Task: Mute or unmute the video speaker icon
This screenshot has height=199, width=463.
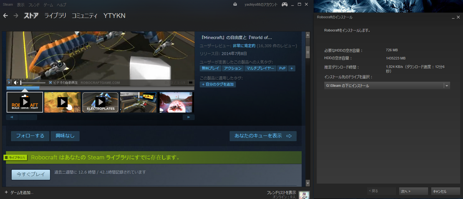Action: [16, 83]
